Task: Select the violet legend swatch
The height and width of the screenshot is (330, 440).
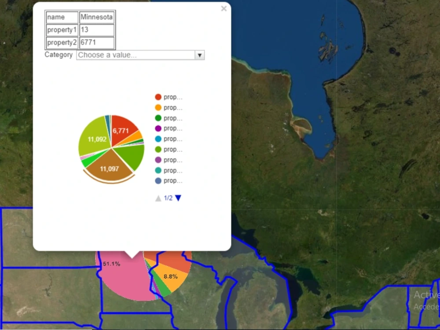Action: [158, 160]
